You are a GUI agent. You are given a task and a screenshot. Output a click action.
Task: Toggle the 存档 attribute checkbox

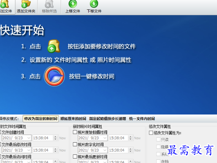[x=158, y=161]
